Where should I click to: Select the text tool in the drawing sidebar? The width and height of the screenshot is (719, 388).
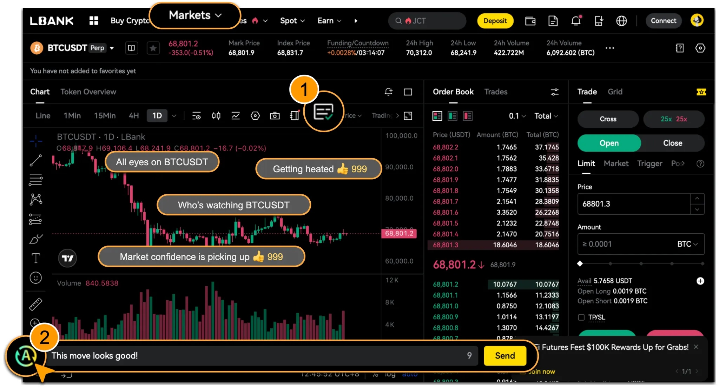point(36,258)
